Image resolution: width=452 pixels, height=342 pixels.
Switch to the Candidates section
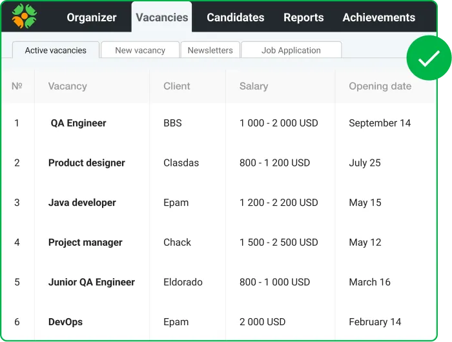tap(235, 17)
